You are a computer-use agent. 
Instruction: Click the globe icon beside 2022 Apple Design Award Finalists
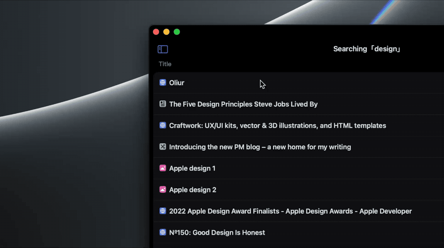click(x=163, y=211)
